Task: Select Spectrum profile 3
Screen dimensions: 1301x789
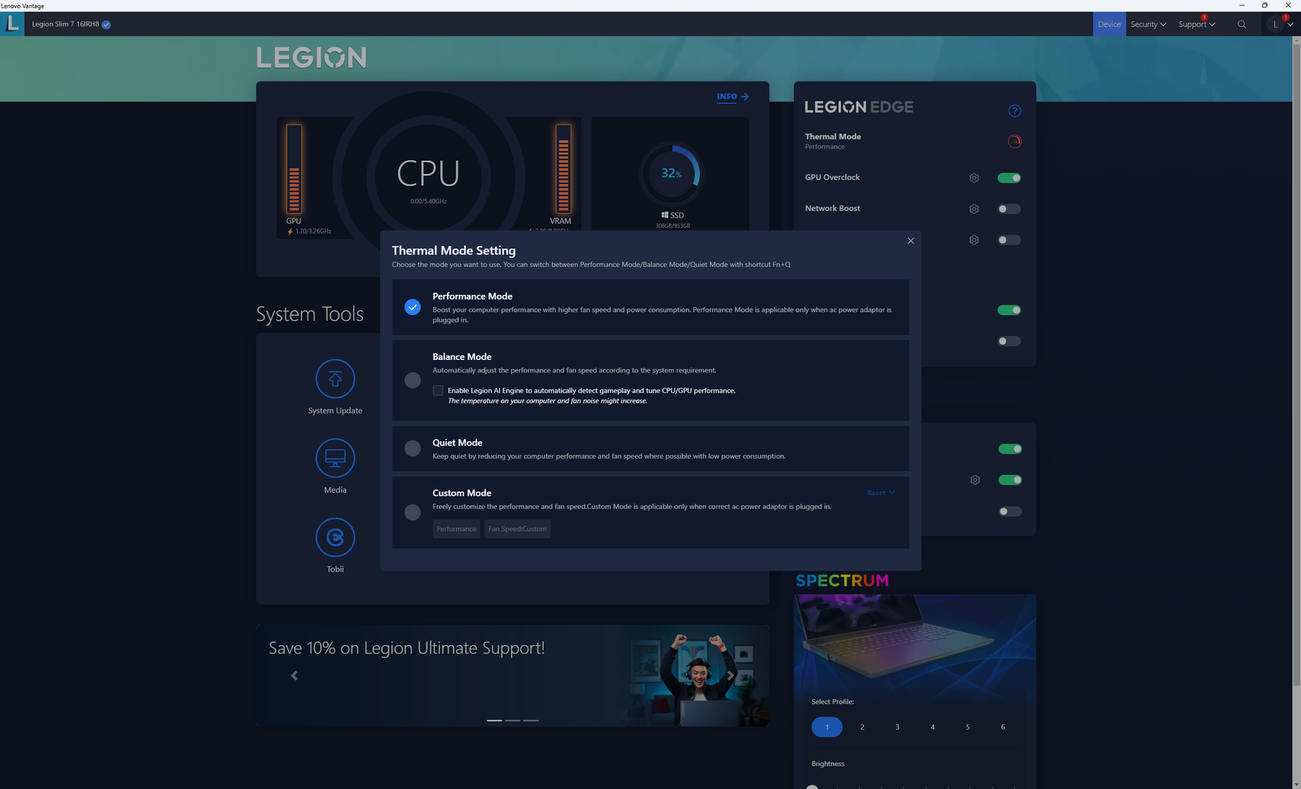Action: [897, 727]
